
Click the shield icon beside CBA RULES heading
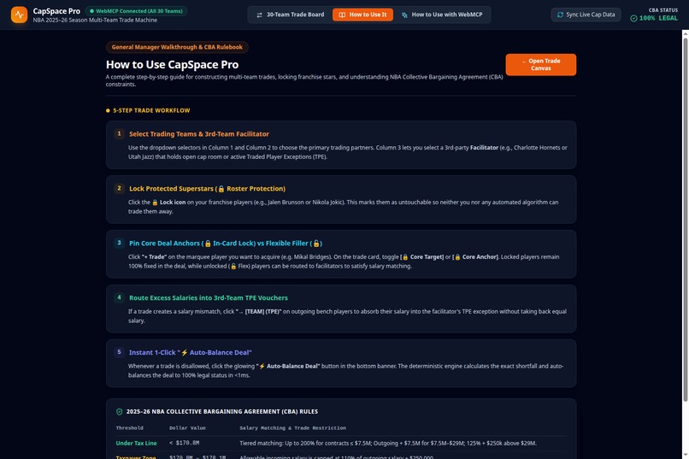click(119, 412)
